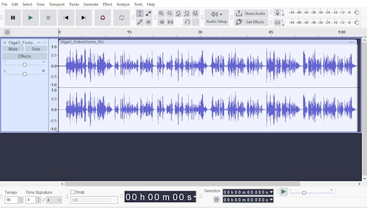Open the Tracks menu

[74, 4]
